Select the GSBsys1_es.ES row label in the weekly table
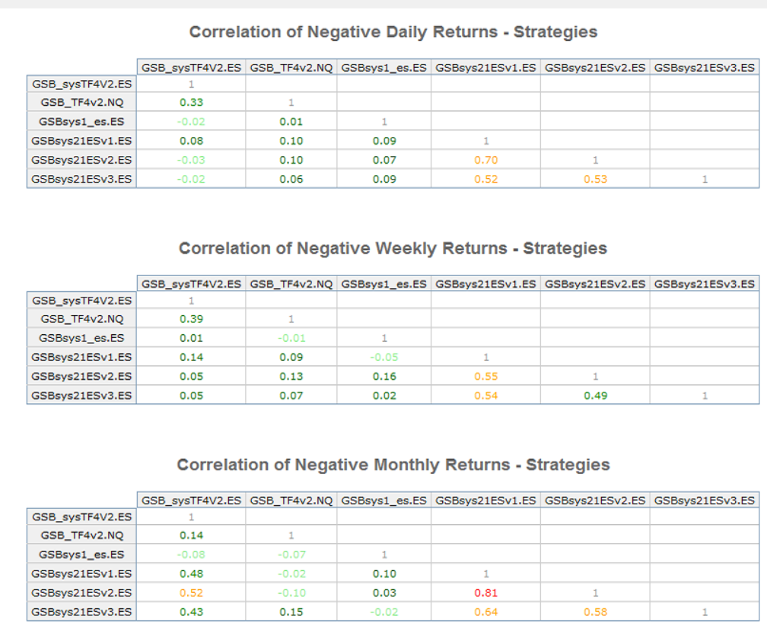The height and width of the screenshot is (630, 767). click(81, 338)
